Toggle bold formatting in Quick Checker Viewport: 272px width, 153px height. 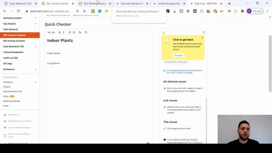59,32
